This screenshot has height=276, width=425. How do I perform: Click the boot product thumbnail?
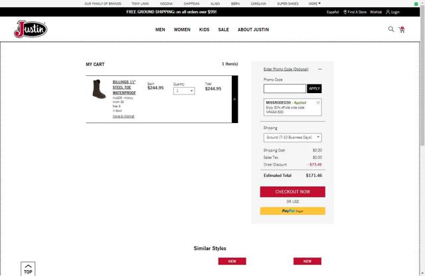click(99, 88)
